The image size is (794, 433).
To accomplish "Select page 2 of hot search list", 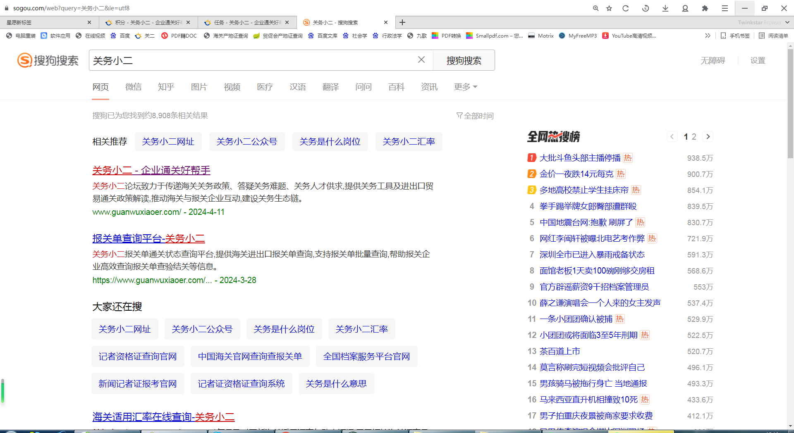I will point(694,137).
